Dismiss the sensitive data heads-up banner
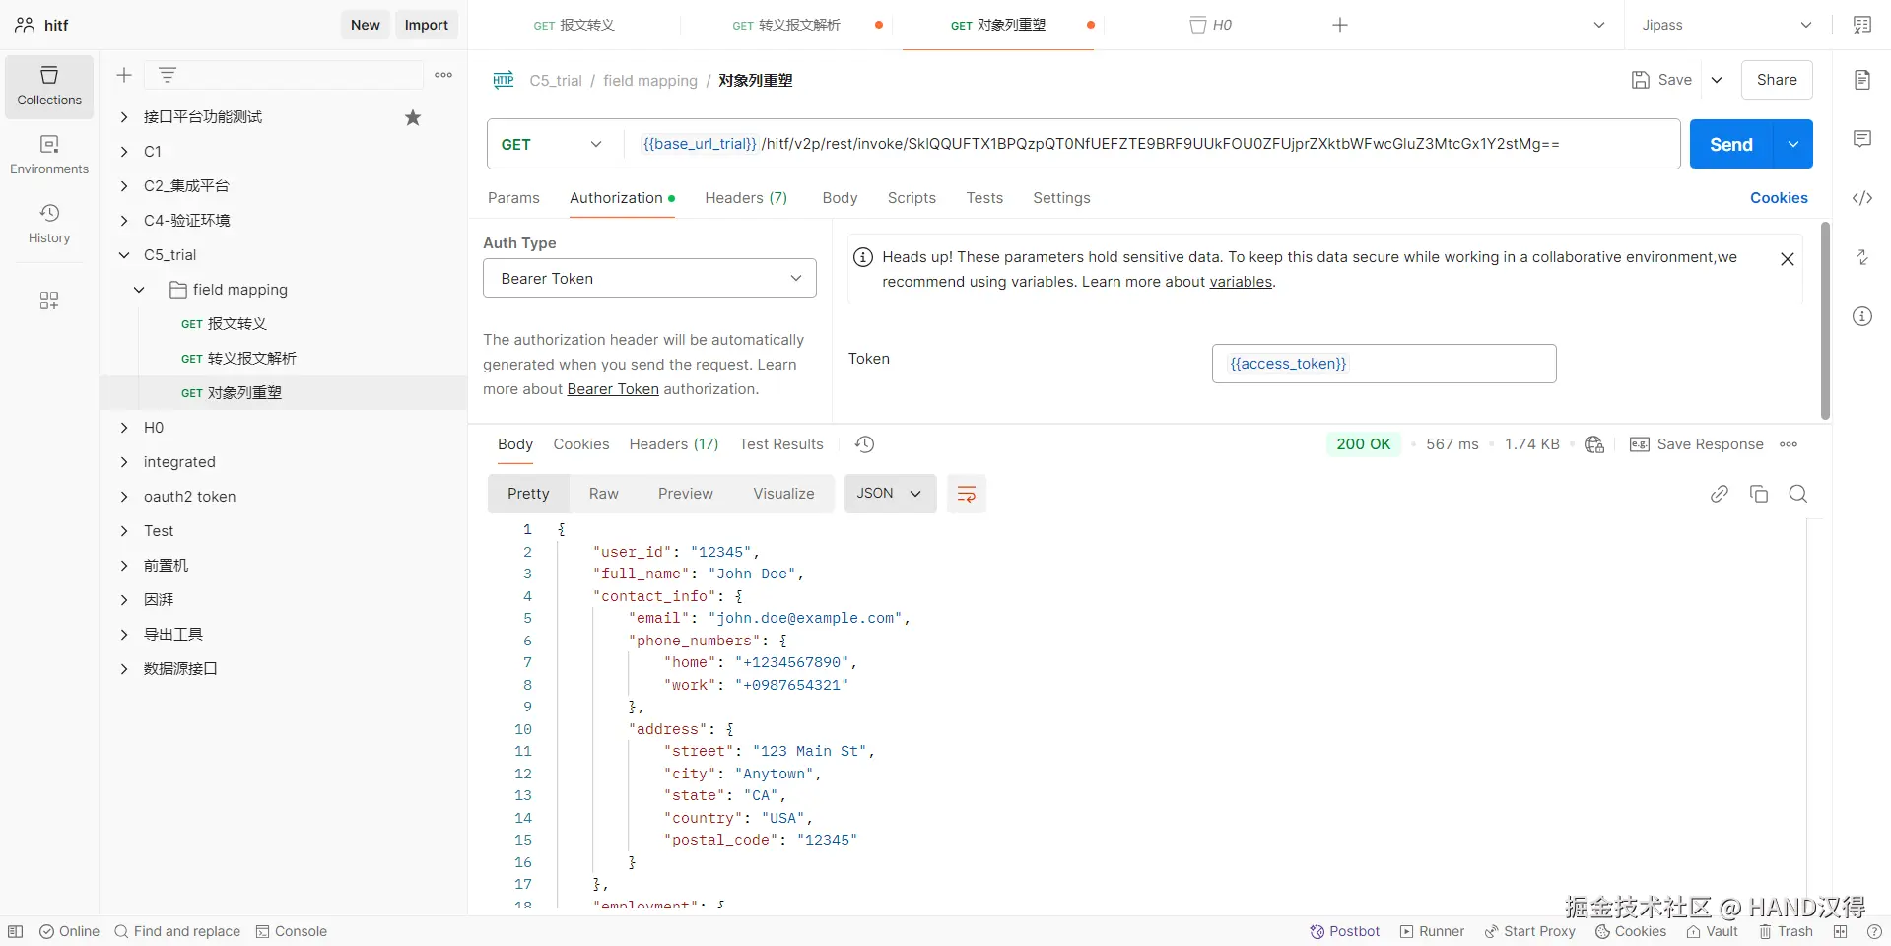This screenshot has width=1891, height=946. pyautogui.click(x=1787, y=259)
